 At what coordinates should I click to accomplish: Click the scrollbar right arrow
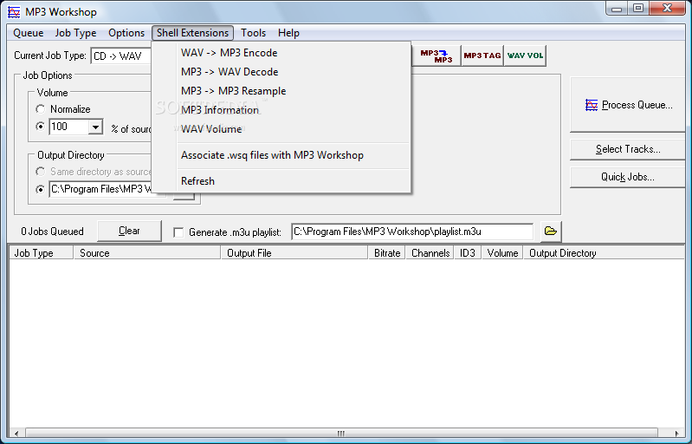coord(676,433)
